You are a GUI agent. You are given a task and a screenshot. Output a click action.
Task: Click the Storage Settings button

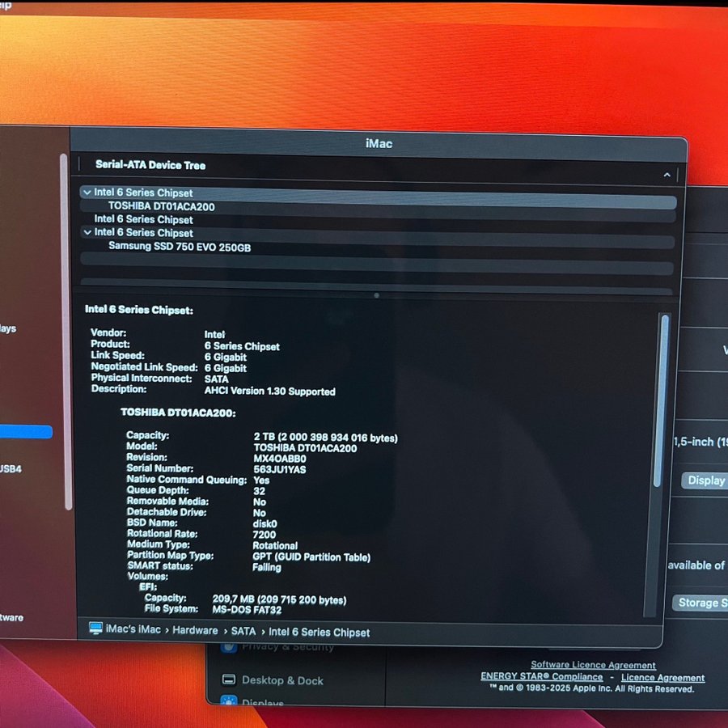(700, 603)
